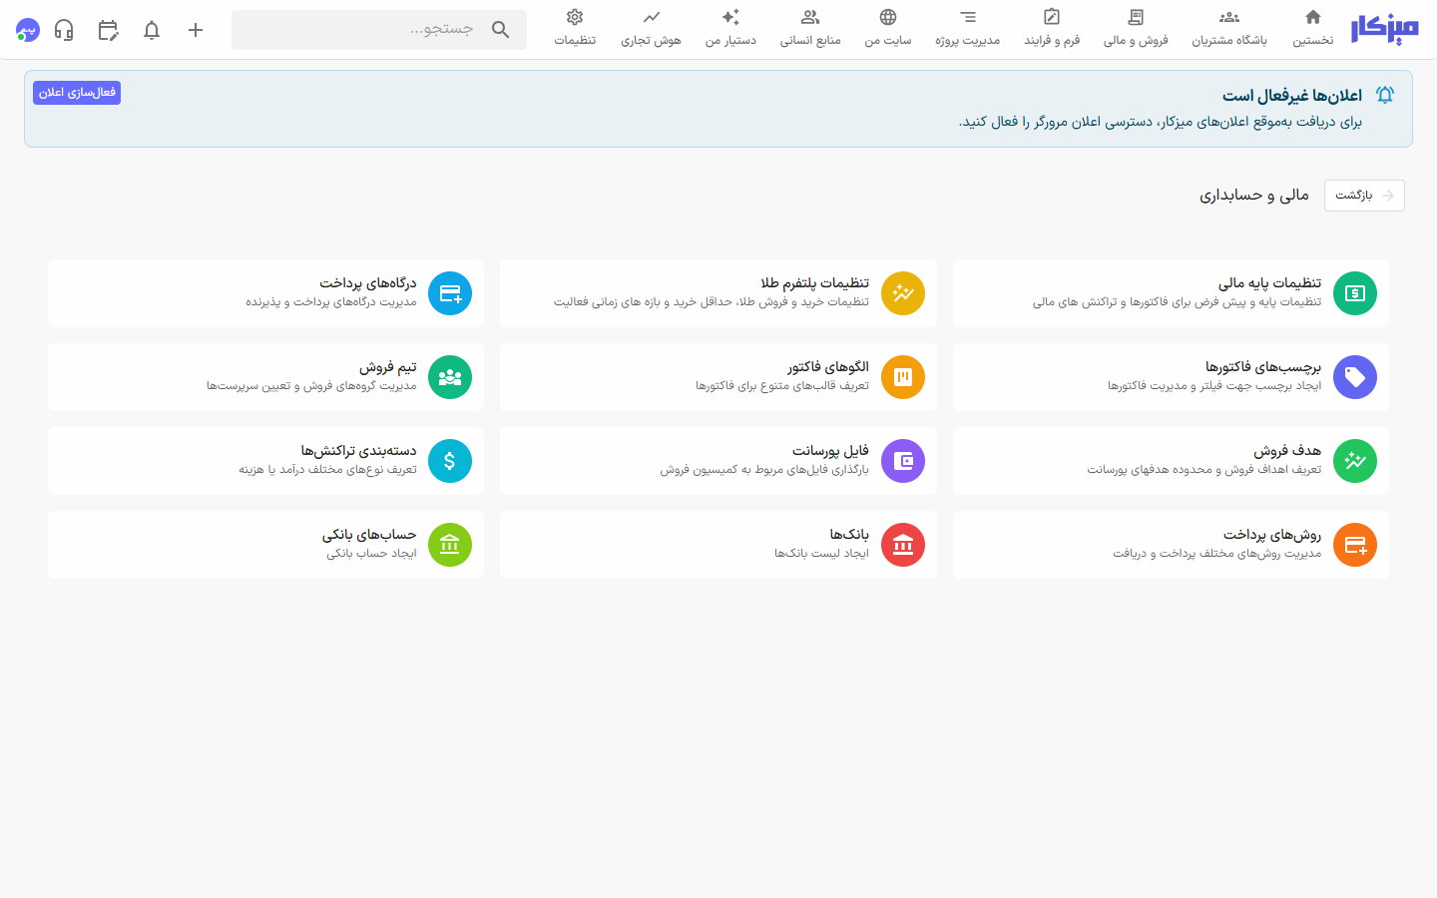Open the سایت من menu
The width and height of the screenshot is (1437, 898).
pyautogui.click(x=888, y=28)
